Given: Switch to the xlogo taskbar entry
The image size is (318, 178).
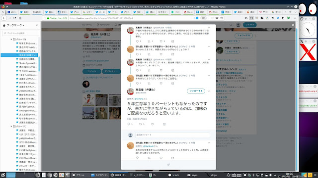Looking at the screenshot, I should (x=212, y=175).
